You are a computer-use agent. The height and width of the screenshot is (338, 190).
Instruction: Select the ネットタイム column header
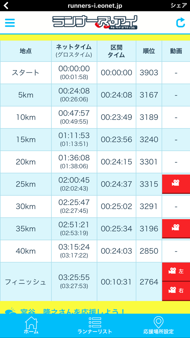(74, 51)
